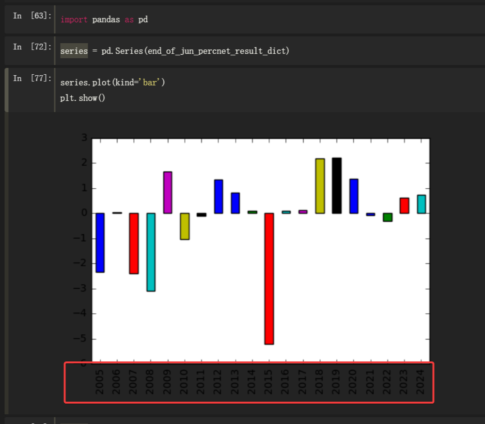
Task: Click the 2019 x-axis label
Action: [336, 382]
